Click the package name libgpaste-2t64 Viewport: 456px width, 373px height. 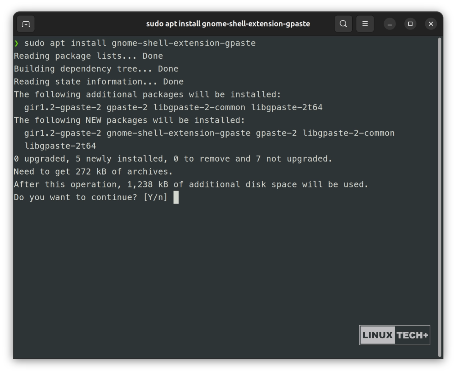(x=60, y=146)
